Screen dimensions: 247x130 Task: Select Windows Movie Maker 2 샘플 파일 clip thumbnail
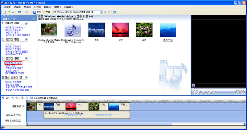point(49,30)
